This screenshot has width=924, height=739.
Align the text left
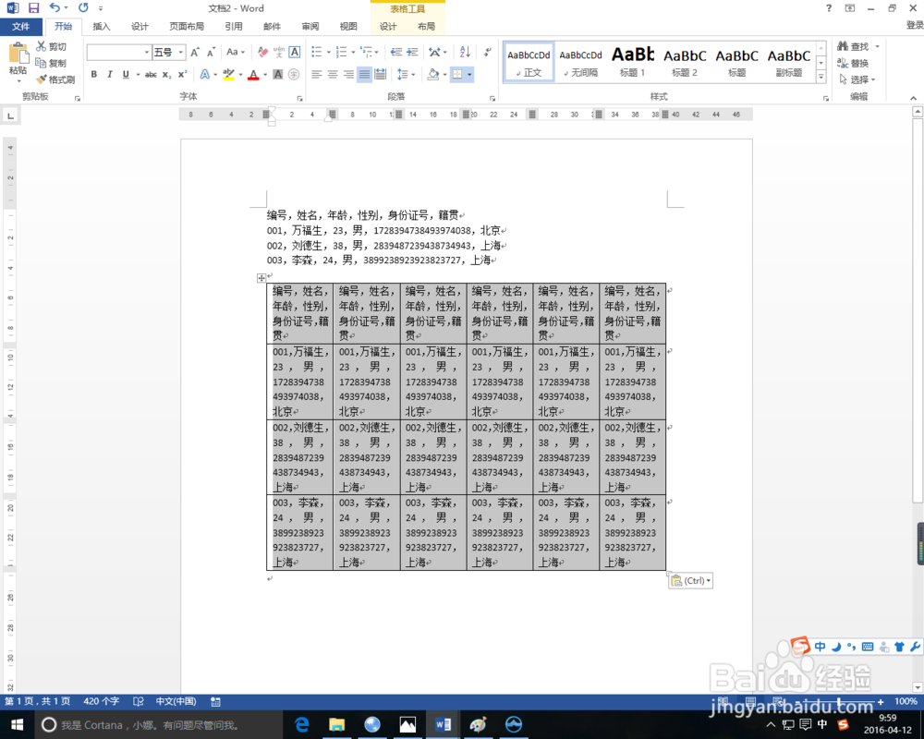click(x=316, y=74)
